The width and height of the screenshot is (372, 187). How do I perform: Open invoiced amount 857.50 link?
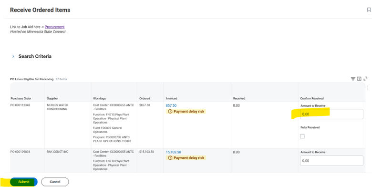(x=171, y=105)
